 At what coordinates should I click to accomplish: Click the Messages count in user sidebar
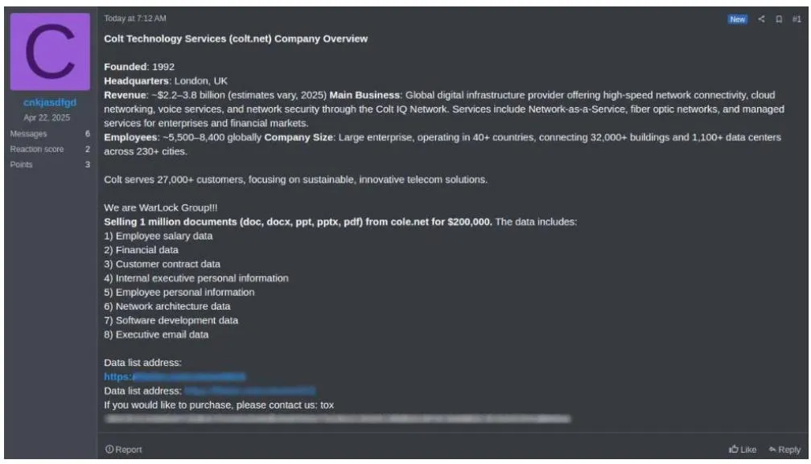(87, 134)
